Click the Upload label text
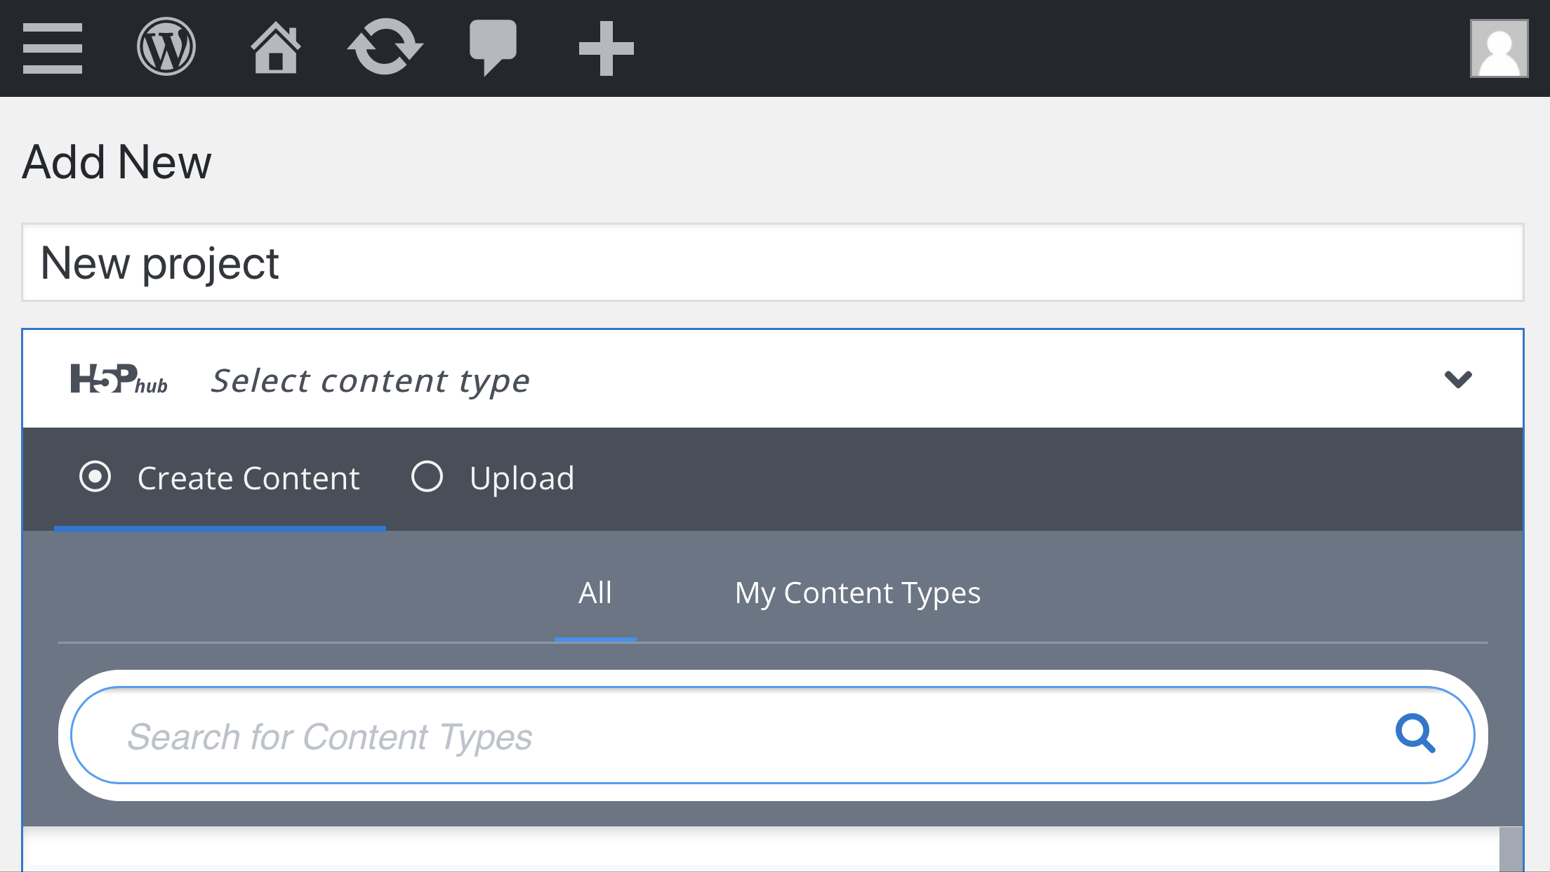This screenshot has width=1550, height=872. pyautogui.click(x=522, y=479)
